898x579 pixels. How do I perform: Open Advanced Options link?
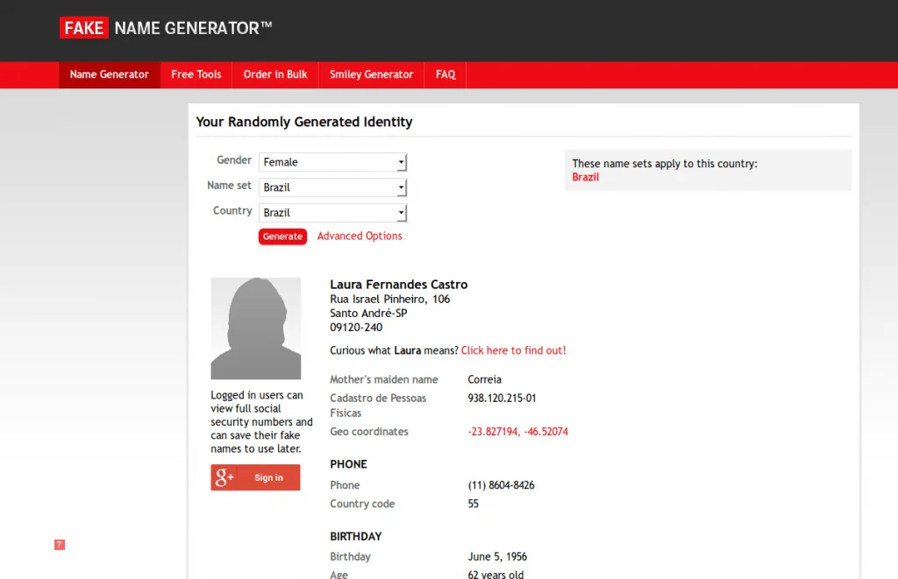click(360, 237)
